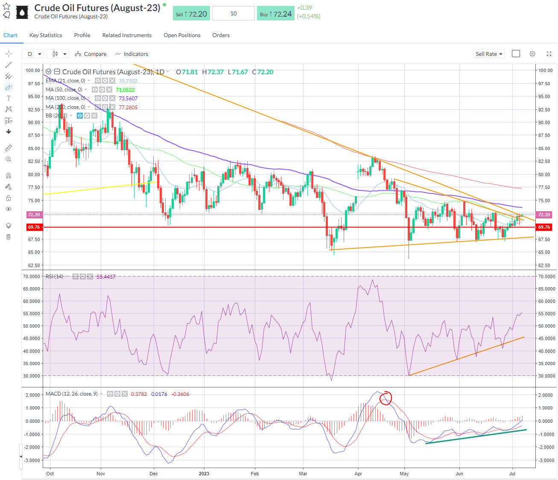558x480 pixels.
Task: Enter fullscreen chart mode
Action: point(549,54)
